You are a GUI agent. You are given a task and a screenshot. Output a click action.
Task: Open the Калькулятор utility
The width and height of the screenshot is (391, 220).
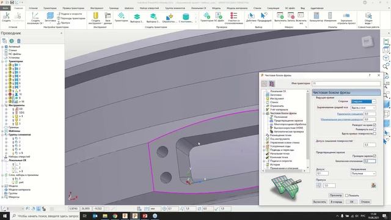click(316, 17)
